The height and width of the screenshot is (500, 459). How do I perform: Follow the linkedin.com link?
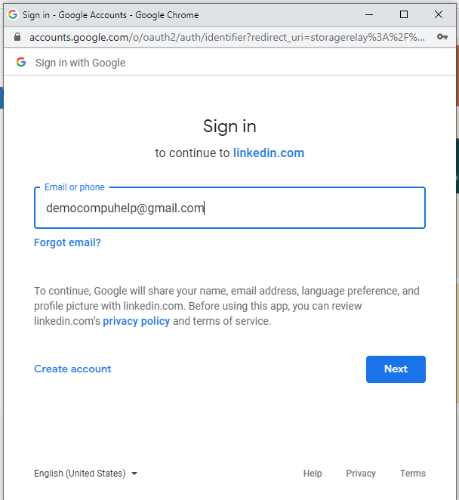268,153
